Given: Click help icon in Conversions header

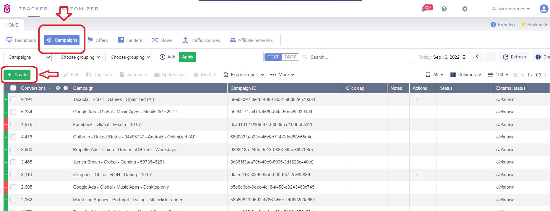Looking at the screenshot, I should point(66,88).
